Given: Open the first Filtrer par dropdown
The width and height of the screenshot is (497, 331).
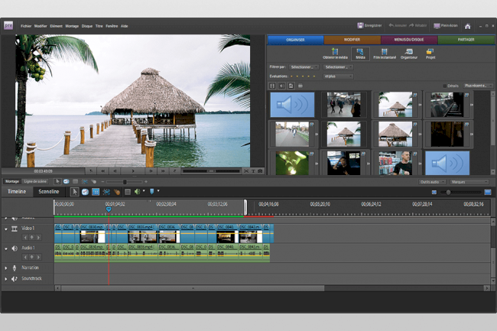Looking at the screenshot, I should (x=304, y=67).
